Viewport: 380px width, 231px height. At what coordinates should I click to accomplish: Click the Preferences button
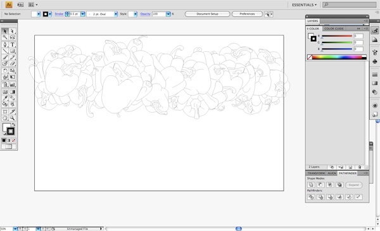click(247, 14)
